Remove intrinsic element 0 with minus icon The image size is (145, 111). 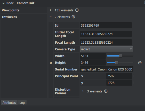click(x=140, y=63)
